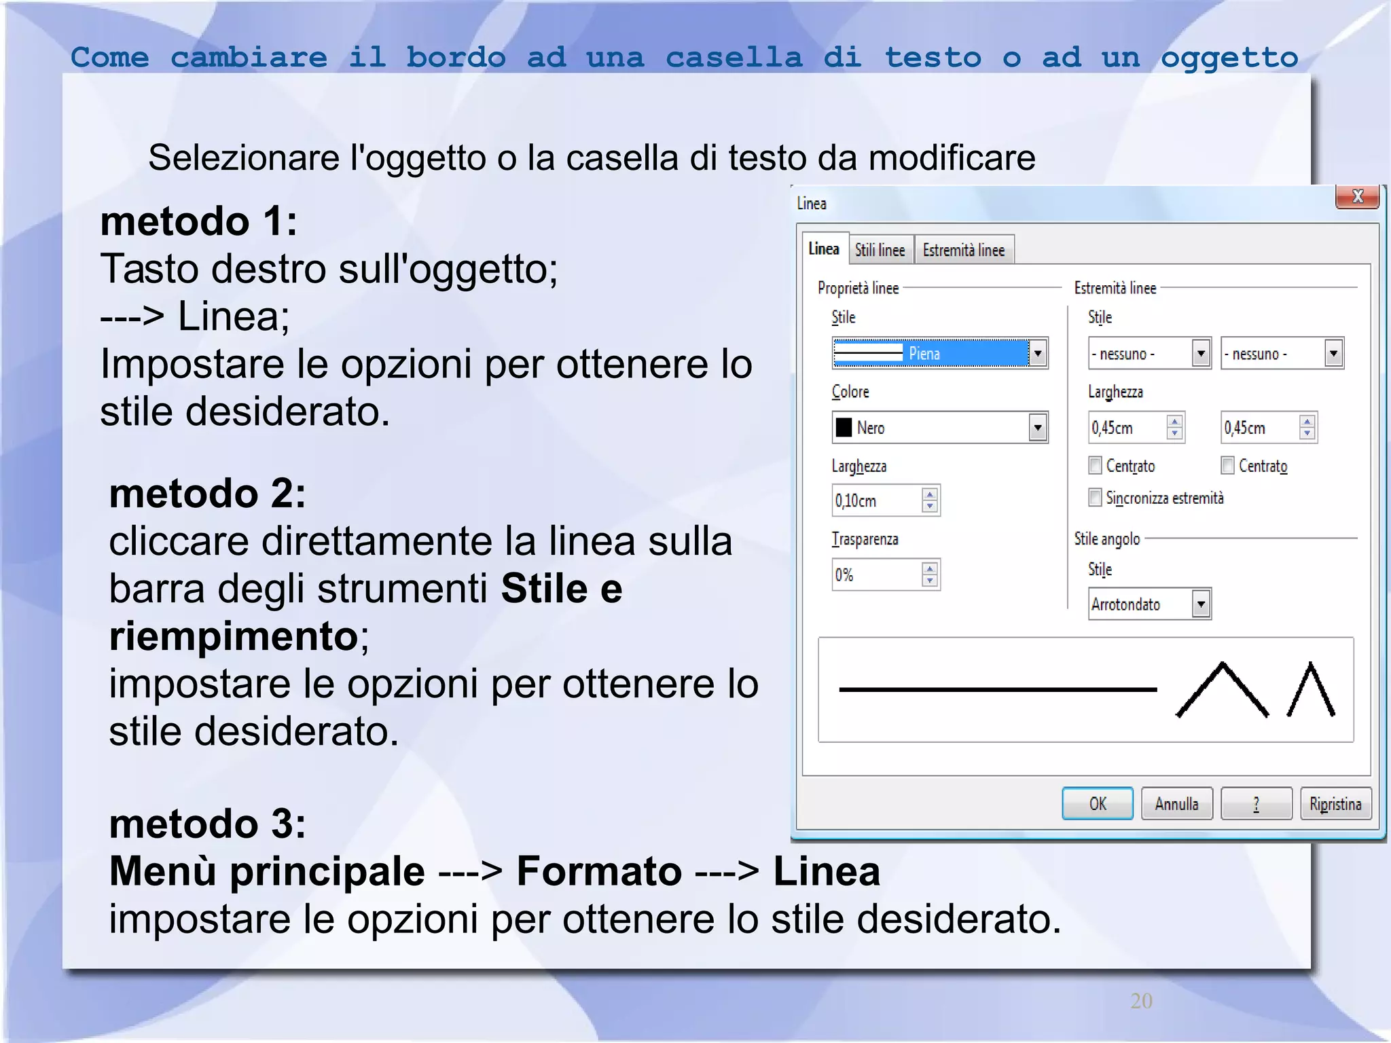
Task: Click the 'metodo 1:' heading text
Action: tap(199, 222)
